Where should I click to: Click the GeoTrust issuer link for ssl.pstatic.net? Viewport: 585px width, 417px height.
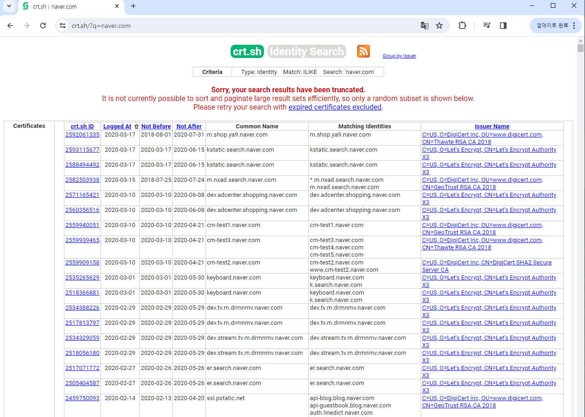[482, 402]
